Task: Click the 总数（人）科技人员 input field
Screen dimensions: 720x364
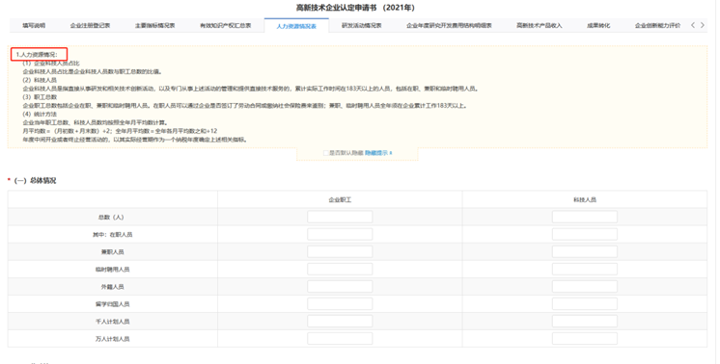Action: pos(585,217)
